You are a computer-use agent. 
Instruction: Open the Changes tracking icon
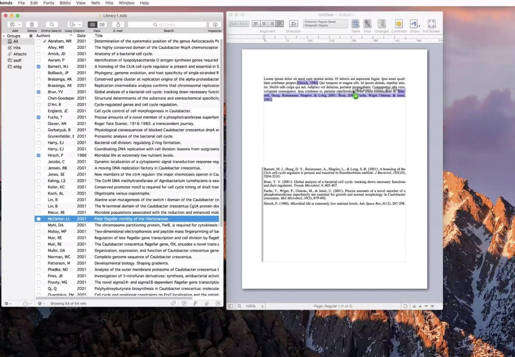(382, 24)
